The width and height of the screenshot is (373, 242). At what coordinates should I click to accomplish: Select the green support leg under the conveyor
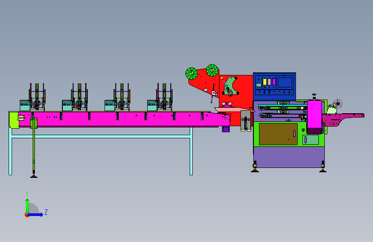pyautogui.click(x=34, y=148)
